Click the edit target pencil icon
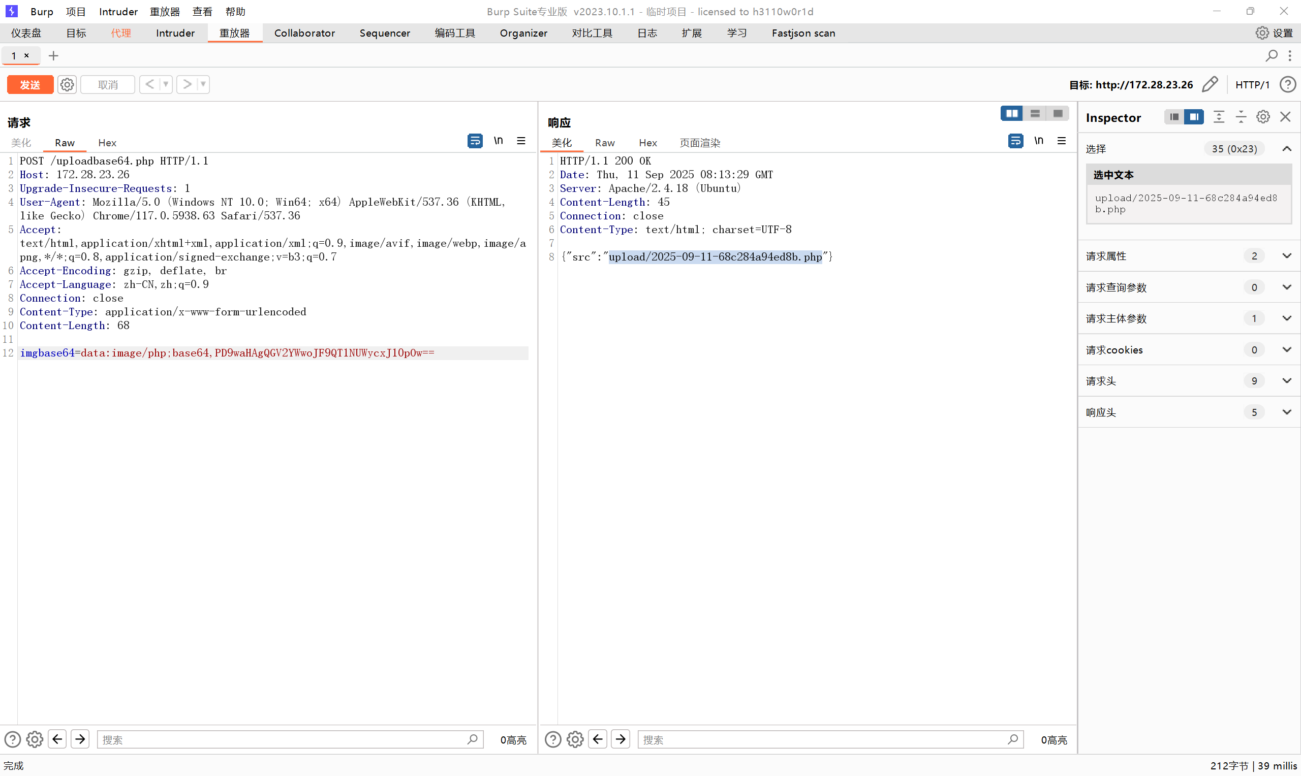 1210,85
